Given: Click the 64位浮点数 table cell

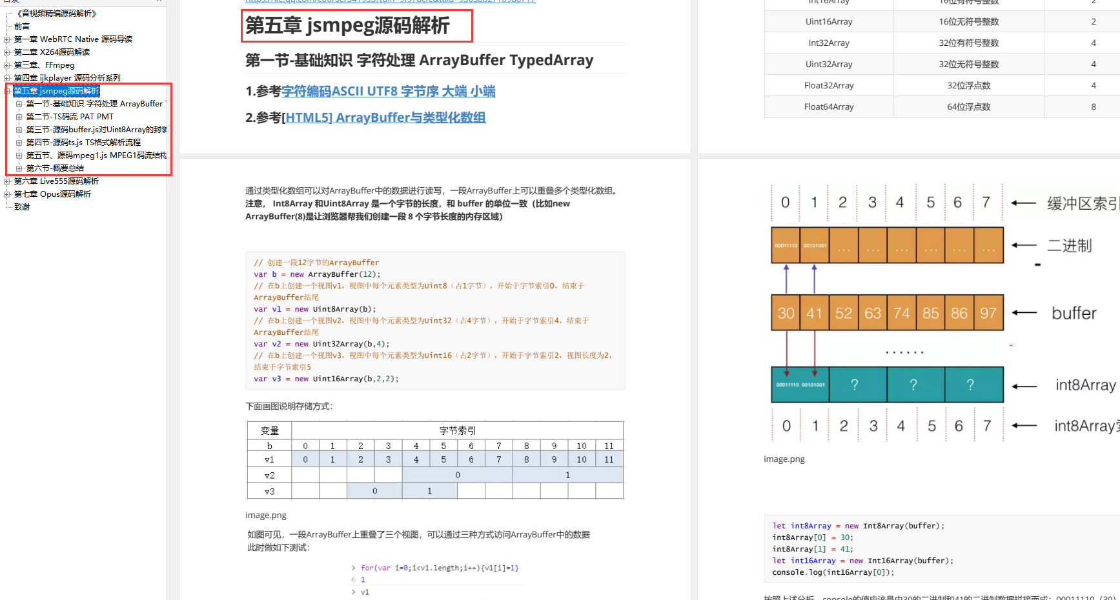Looking at the screenshot, I should pyautogui.click(x=969, y=106).
